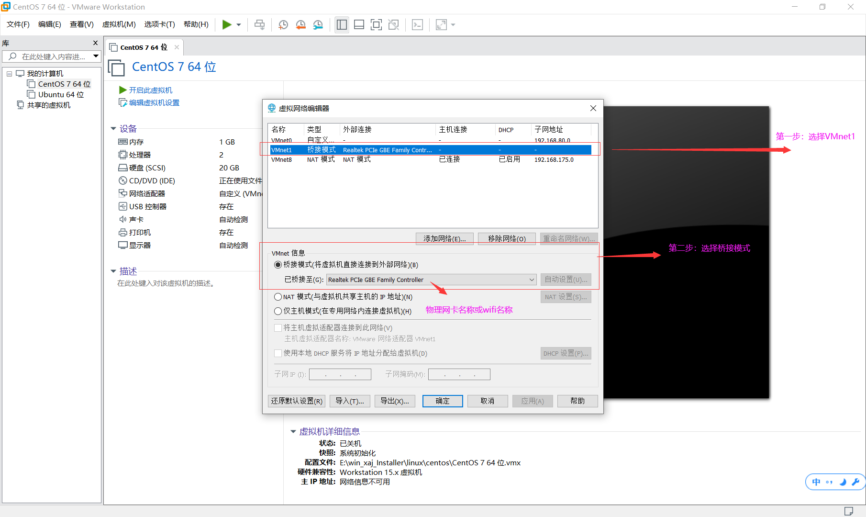Click the send Ctrl+Alt+Del toolbar icon
The width and height of the screenshot is (866, 517).
[259, 24]
